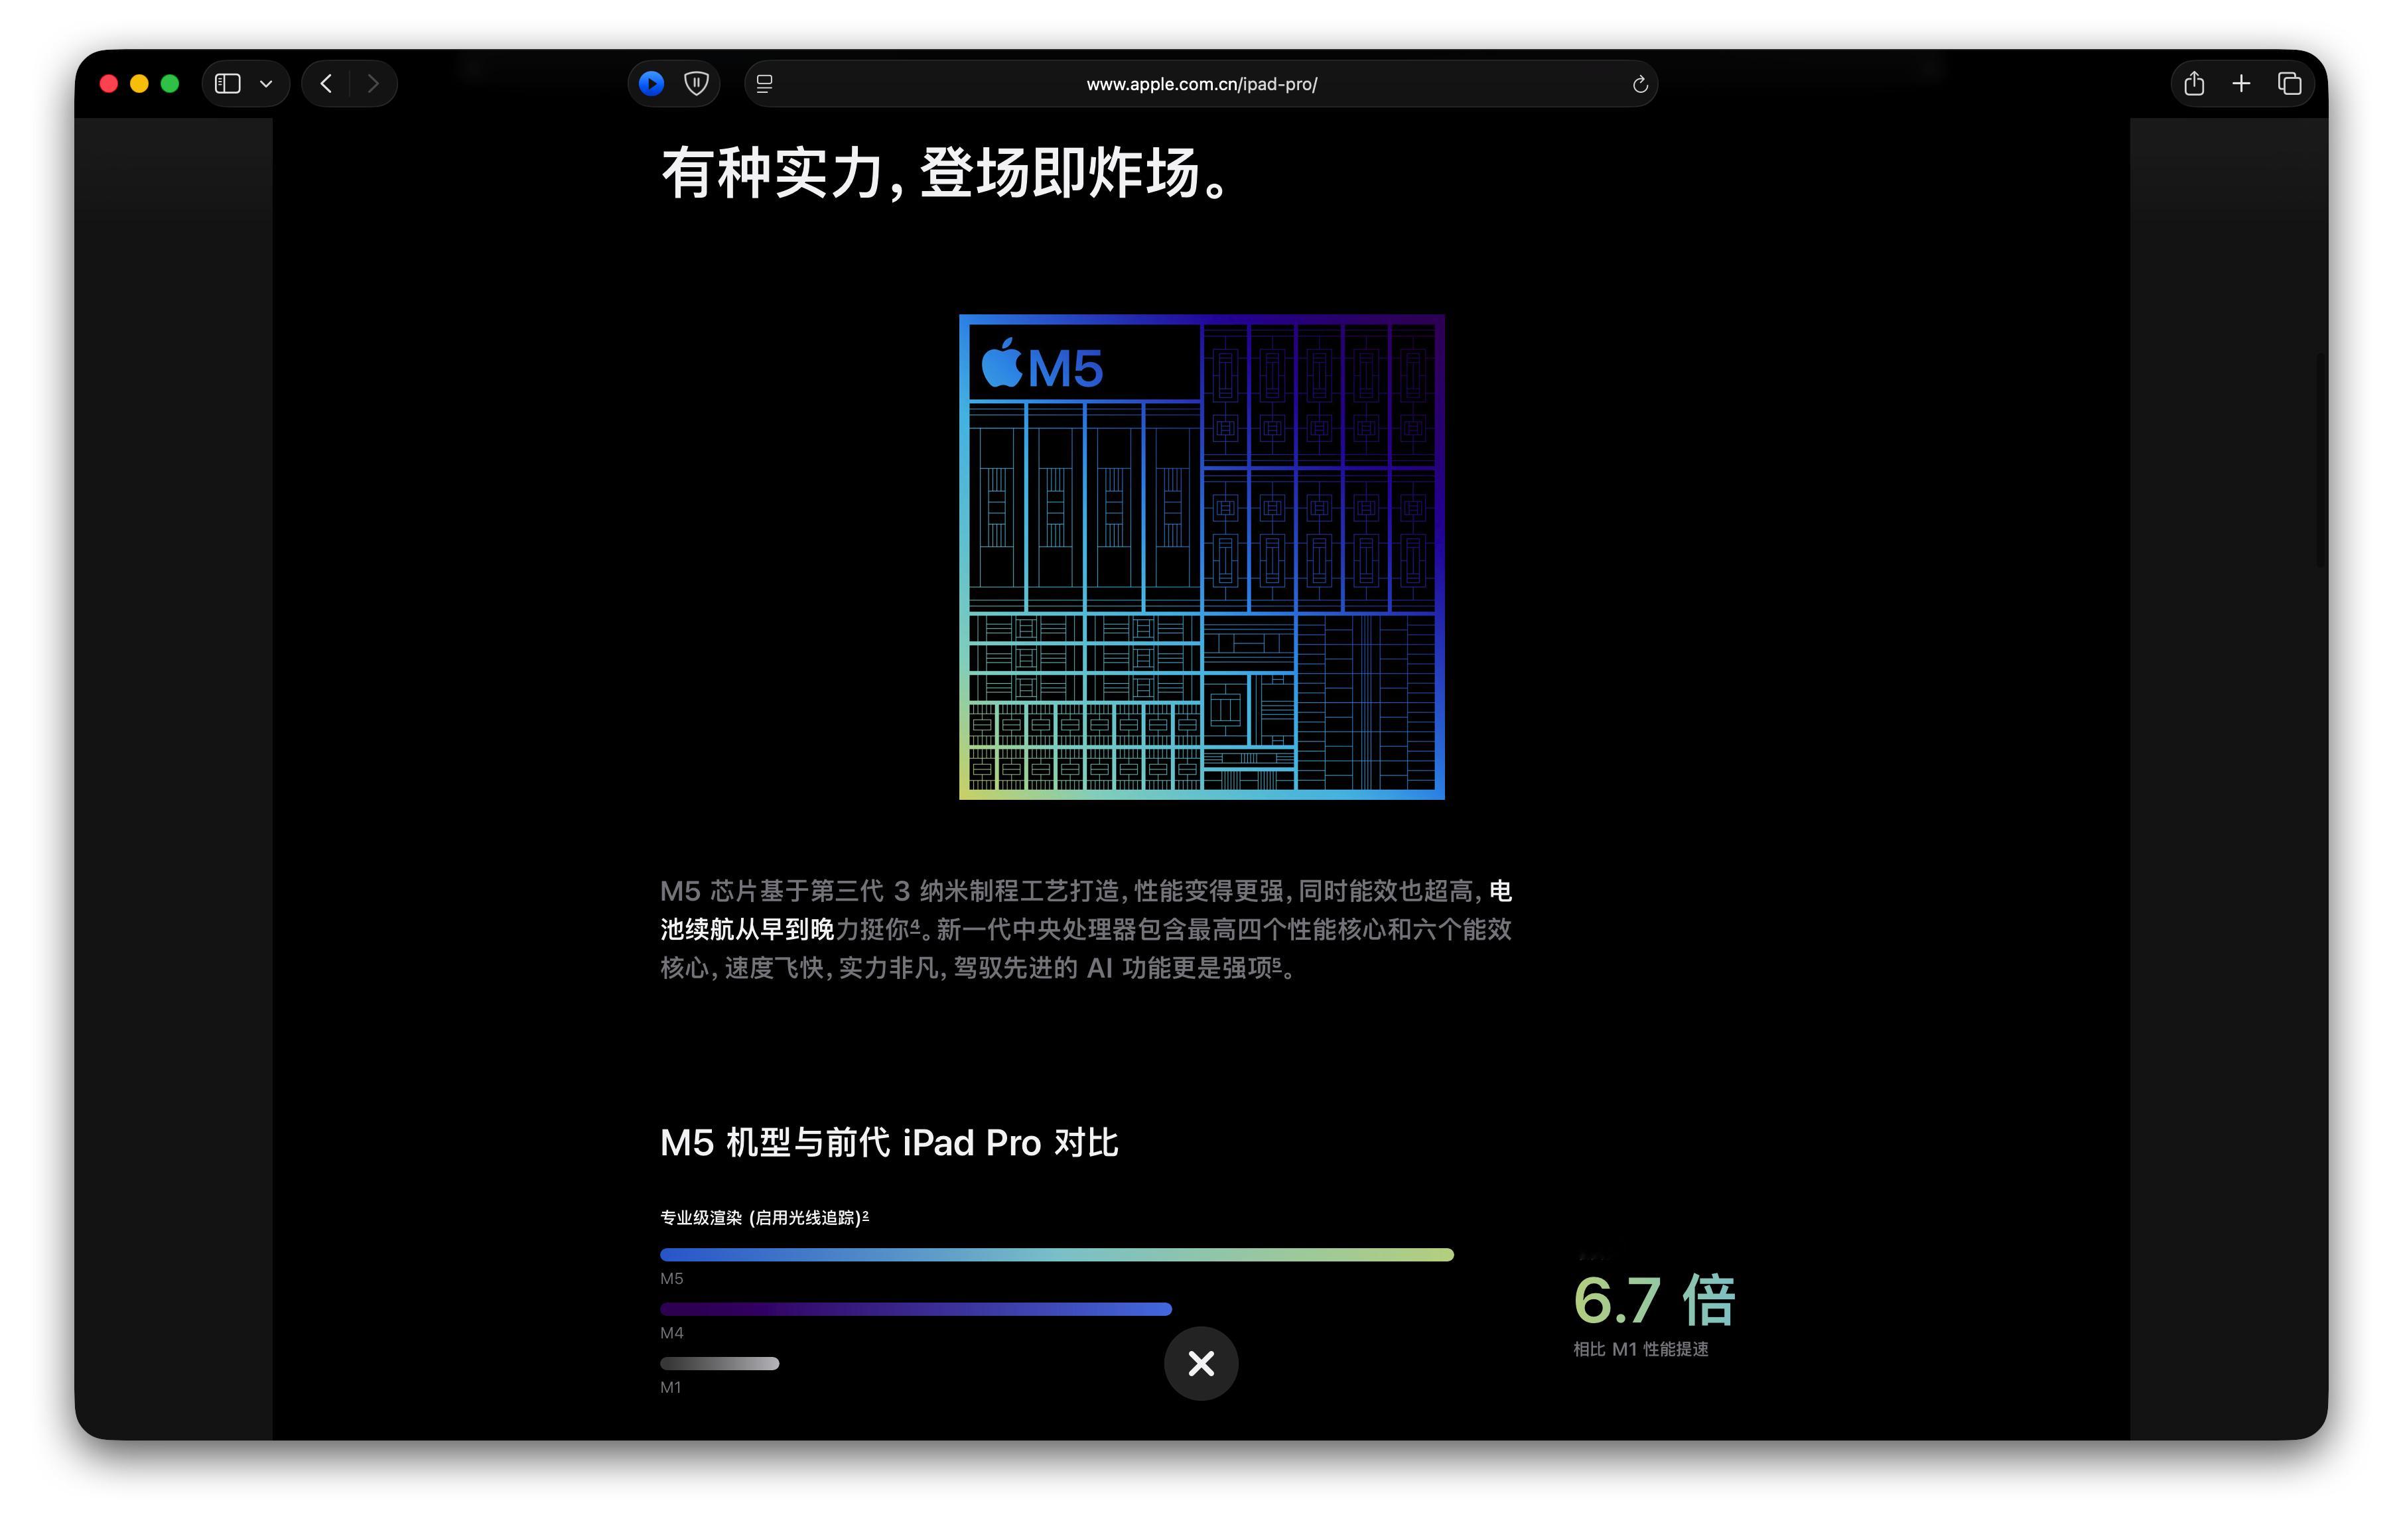Viewport: 2403px width, 1540px height.
Task: Reload the current page
Action: pyautogui.click(x=1639, y=84)
